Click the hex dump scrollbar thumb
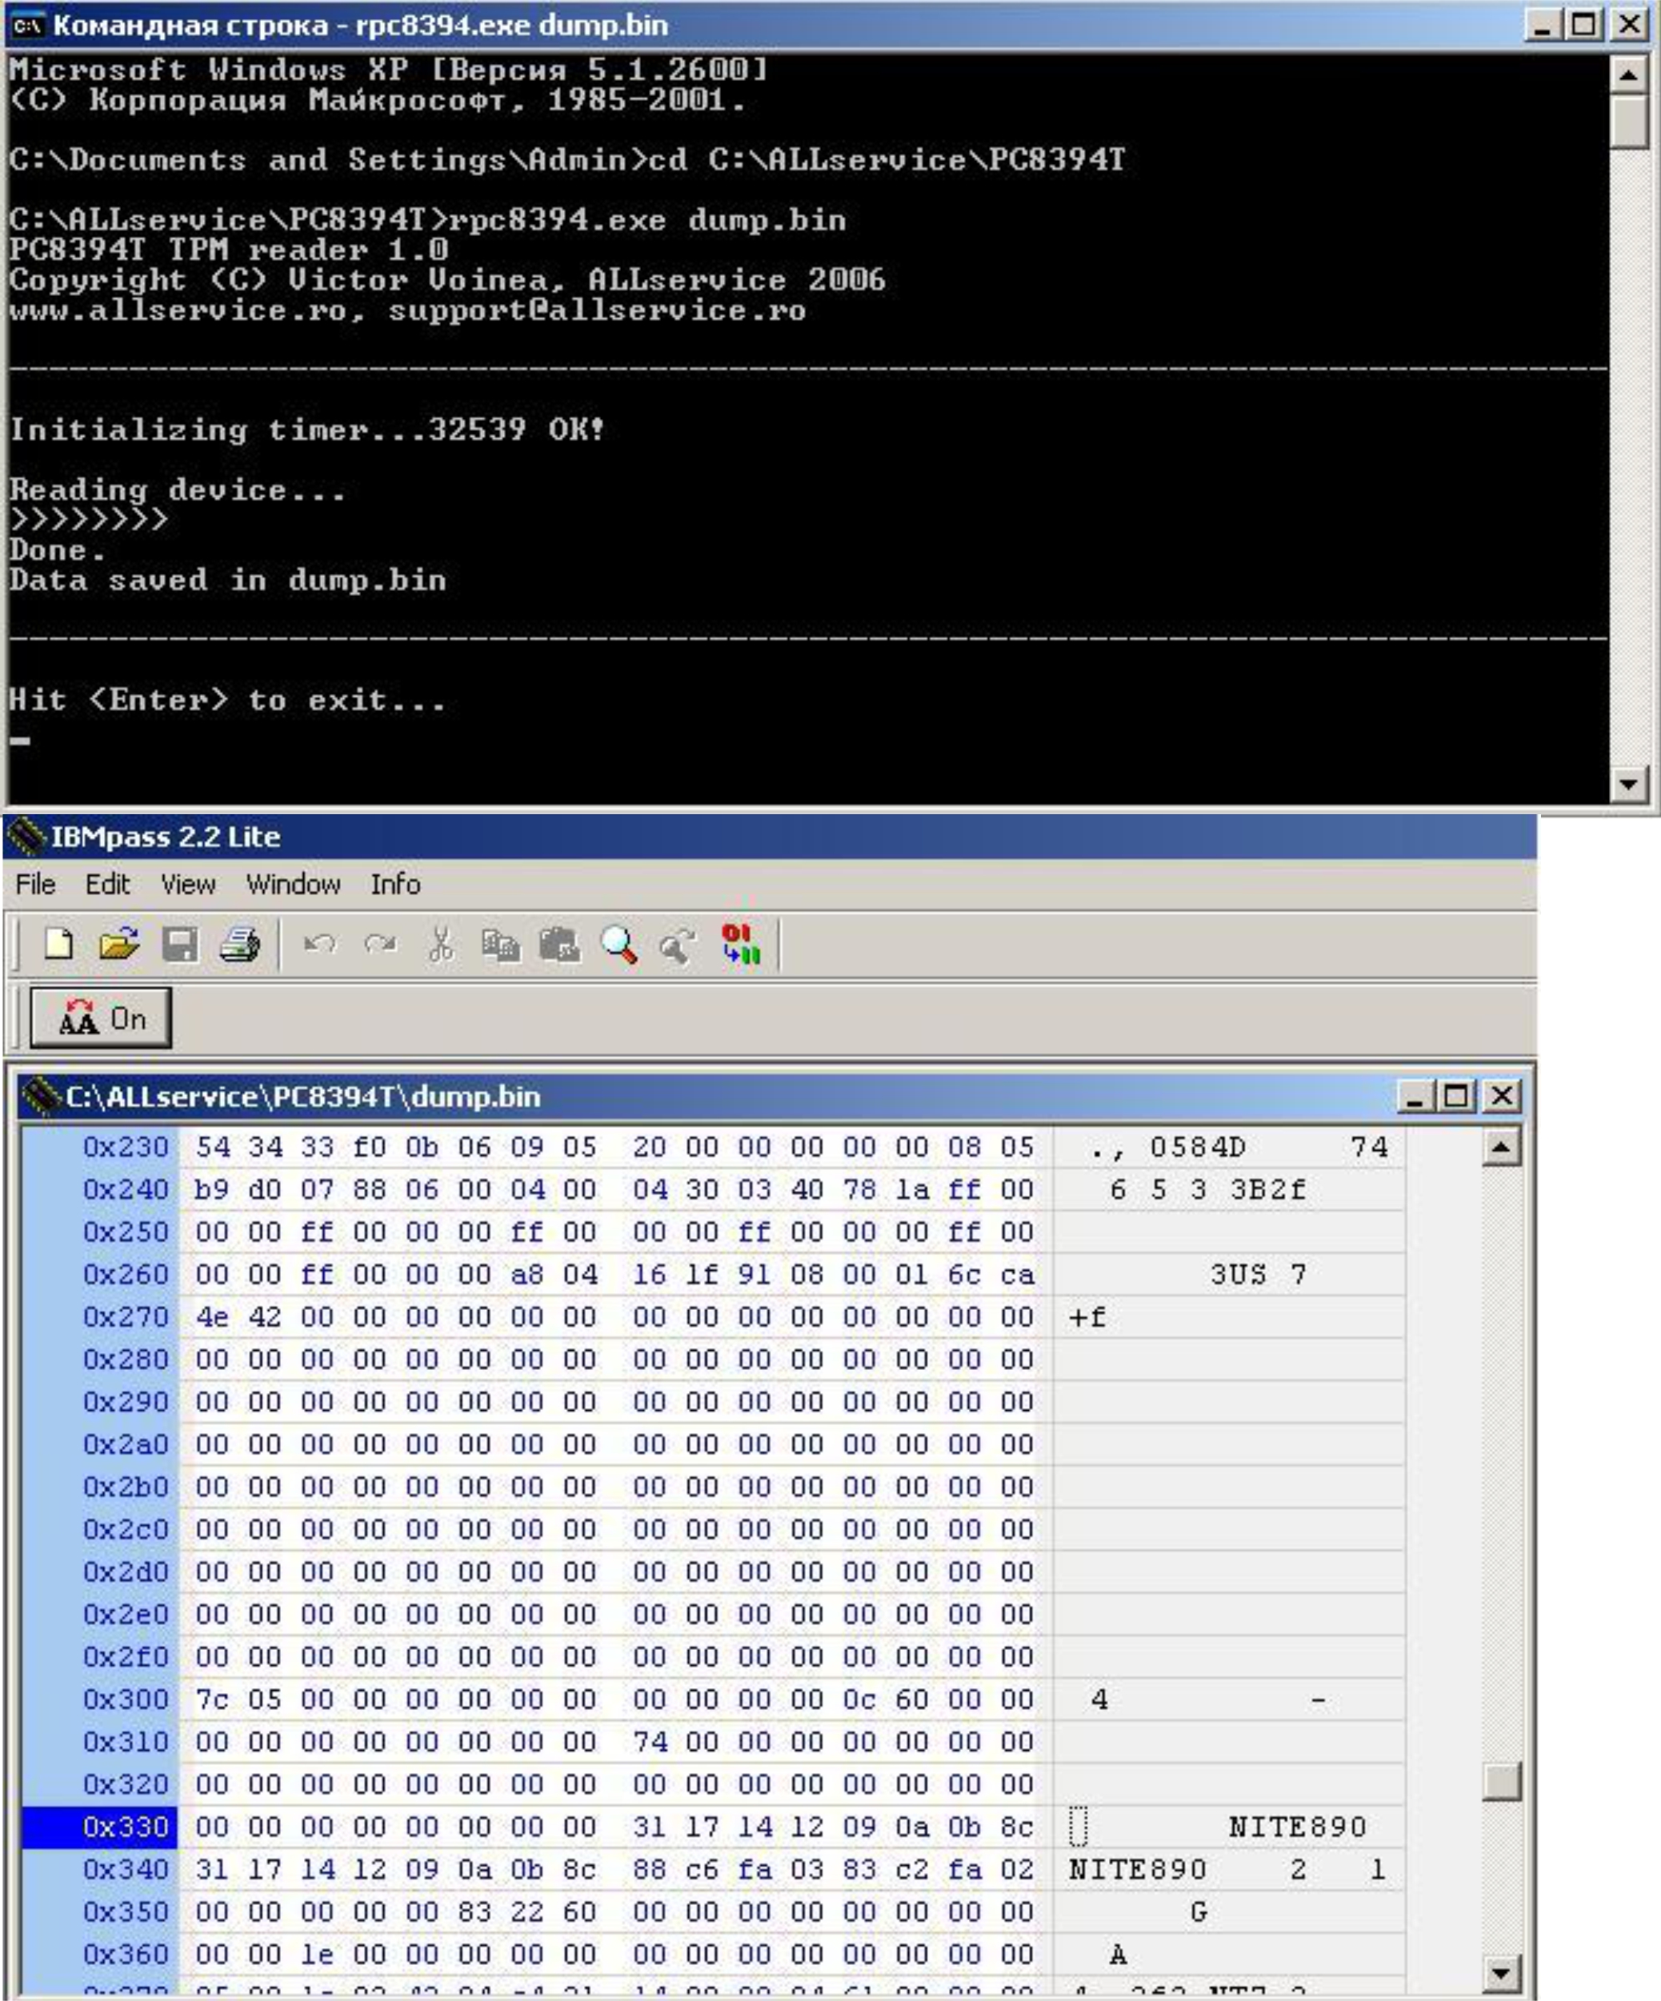 (x=1501, y=1780)
